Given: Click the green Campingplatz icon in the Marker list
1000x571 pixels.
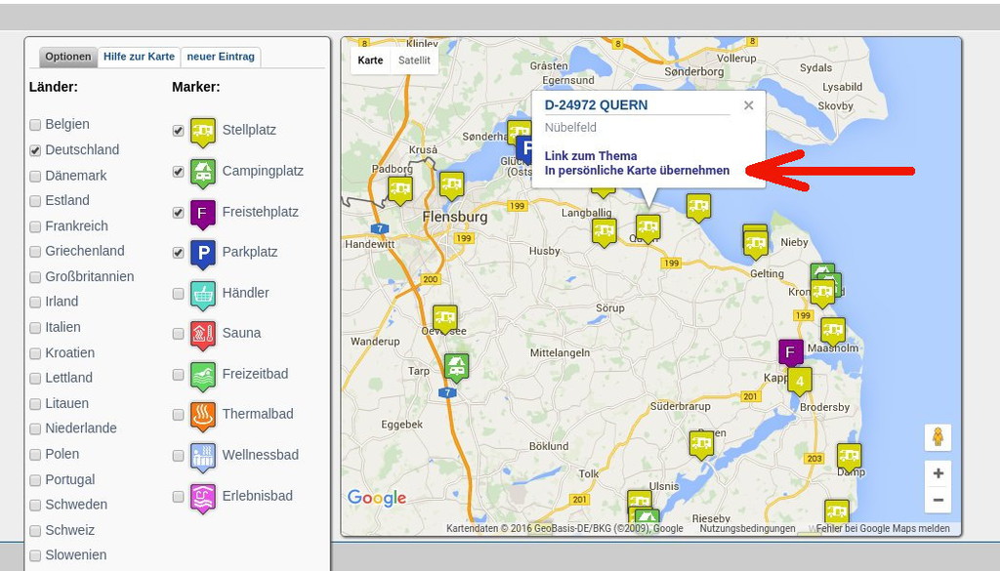Looking at the screenshot, I should (203, 173).
